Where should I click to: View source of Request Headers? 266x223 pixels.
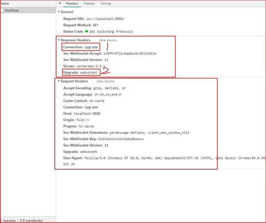tap(105, 81)
